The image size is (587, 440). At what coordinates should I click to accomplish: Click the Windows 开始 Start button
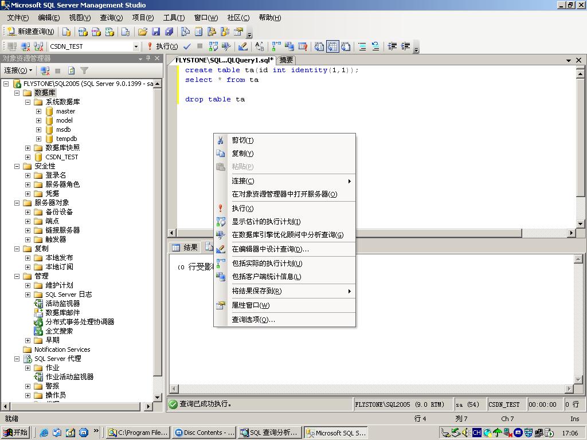point(15,433)
